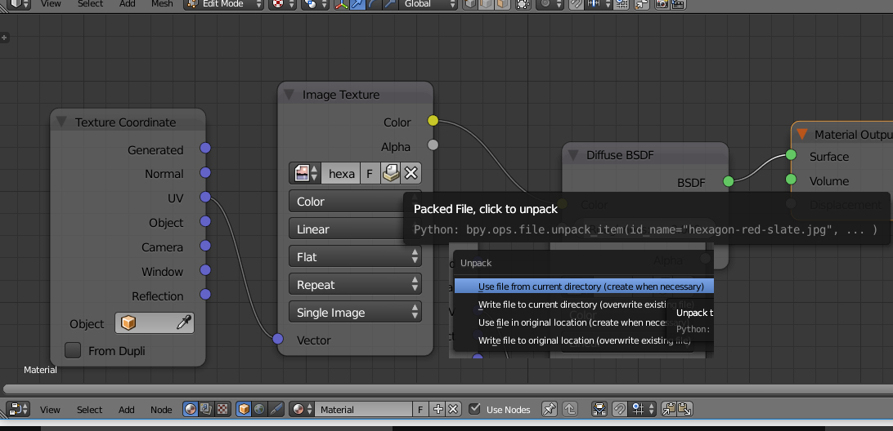Enable the From Dupli checkbox
The image size is (893, 431).
(x=73, y=350)
